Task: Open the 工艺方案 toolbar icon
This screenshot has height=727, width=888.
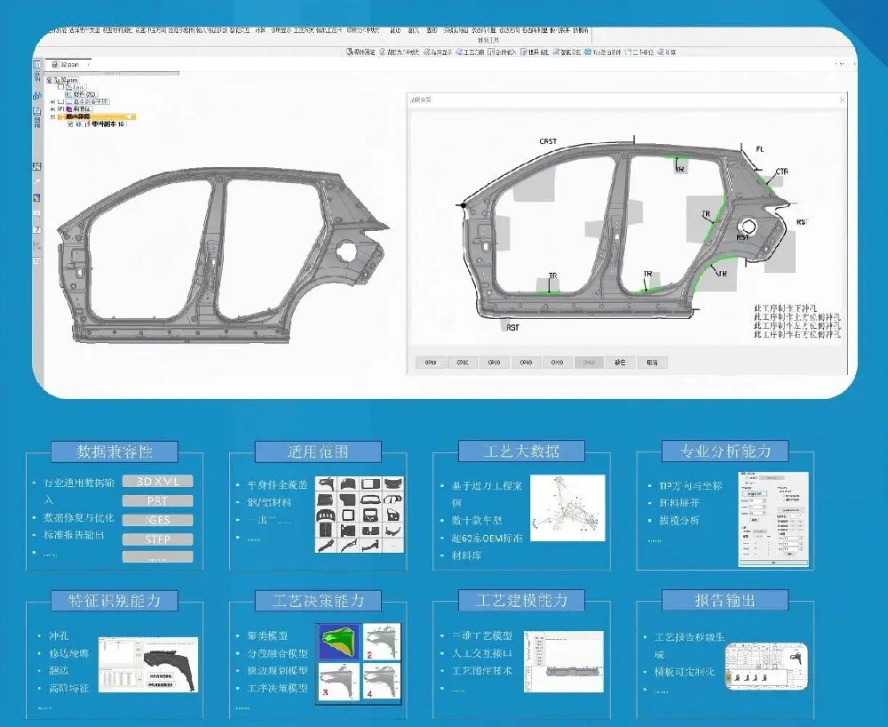Action: click(x=457, y=52)
